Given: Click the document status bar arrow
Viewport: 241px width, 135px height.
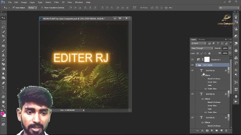Looking at the screenshot, I should pyautogui.click(x=84, y=110).
